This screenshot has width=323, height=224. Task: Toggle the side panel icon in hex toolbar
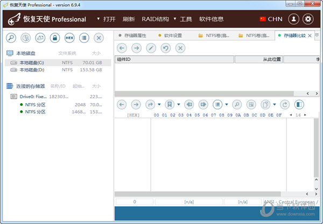(299, 104)
